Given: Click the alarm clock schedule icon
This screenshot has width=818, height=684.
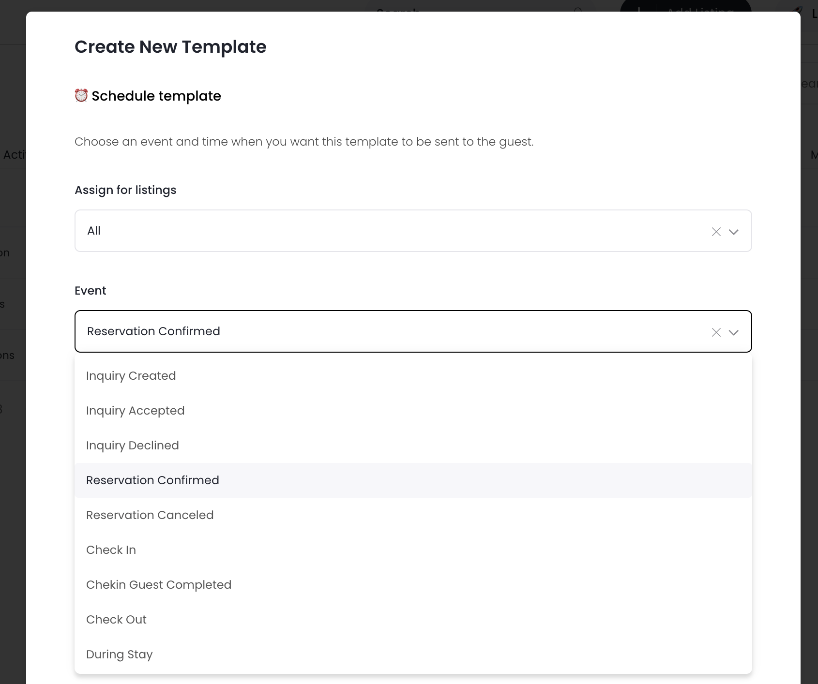Looking at the screenshot, I should click(x=81, y=96).
